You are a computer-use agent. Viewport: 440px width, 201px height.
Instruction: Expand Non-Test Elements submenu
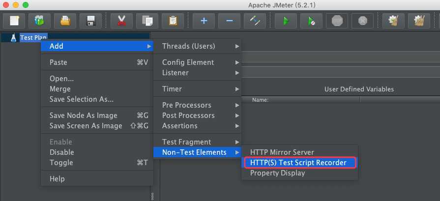click(x=198, y=152)
